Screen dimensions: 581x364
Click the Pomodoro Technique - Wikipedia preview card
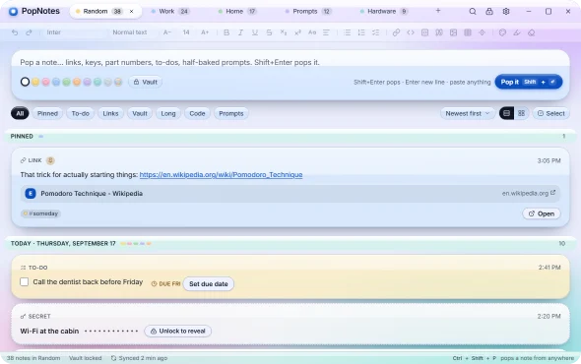pos(290,193)
